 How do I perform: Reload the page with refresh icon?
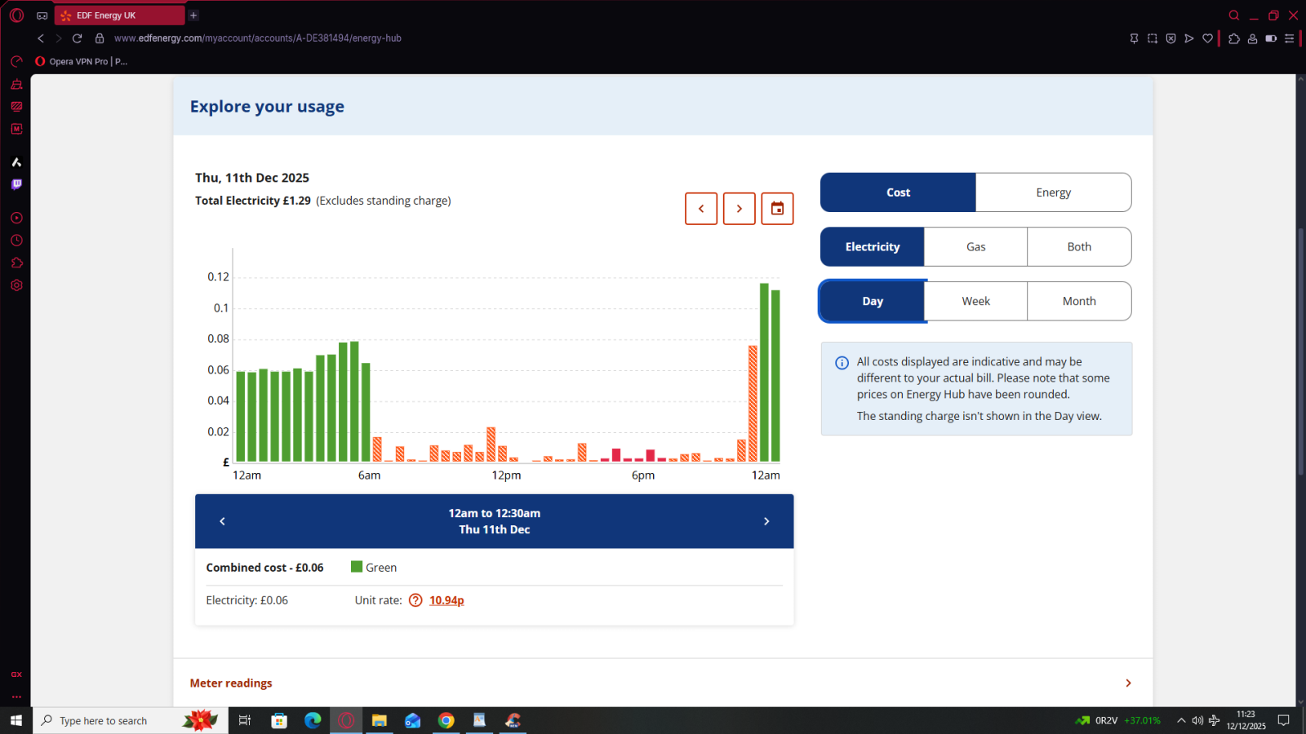pos(77,38)
